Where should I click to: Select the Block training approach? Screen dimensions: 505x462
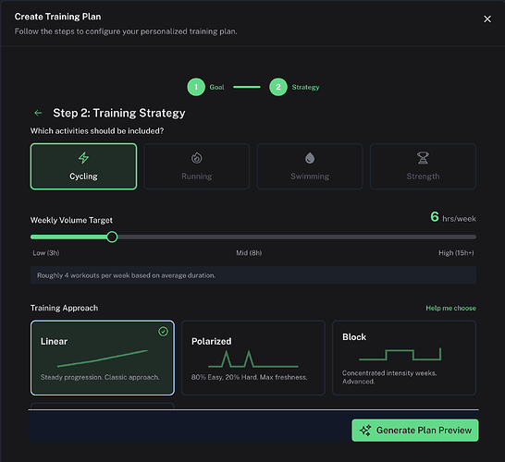pos(404,358)
